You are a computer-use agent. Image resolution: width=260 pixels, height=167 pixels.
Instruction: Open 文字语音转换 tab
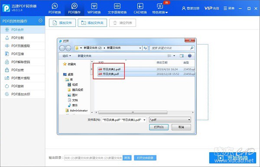117,8
